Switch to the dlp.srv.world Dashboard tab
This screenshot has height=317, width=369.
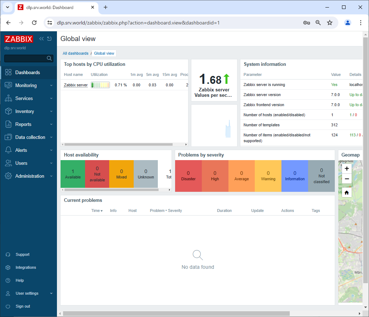click(x=57, y=7)
